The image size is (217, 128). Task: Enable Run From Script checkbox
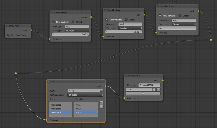point(9,35)
